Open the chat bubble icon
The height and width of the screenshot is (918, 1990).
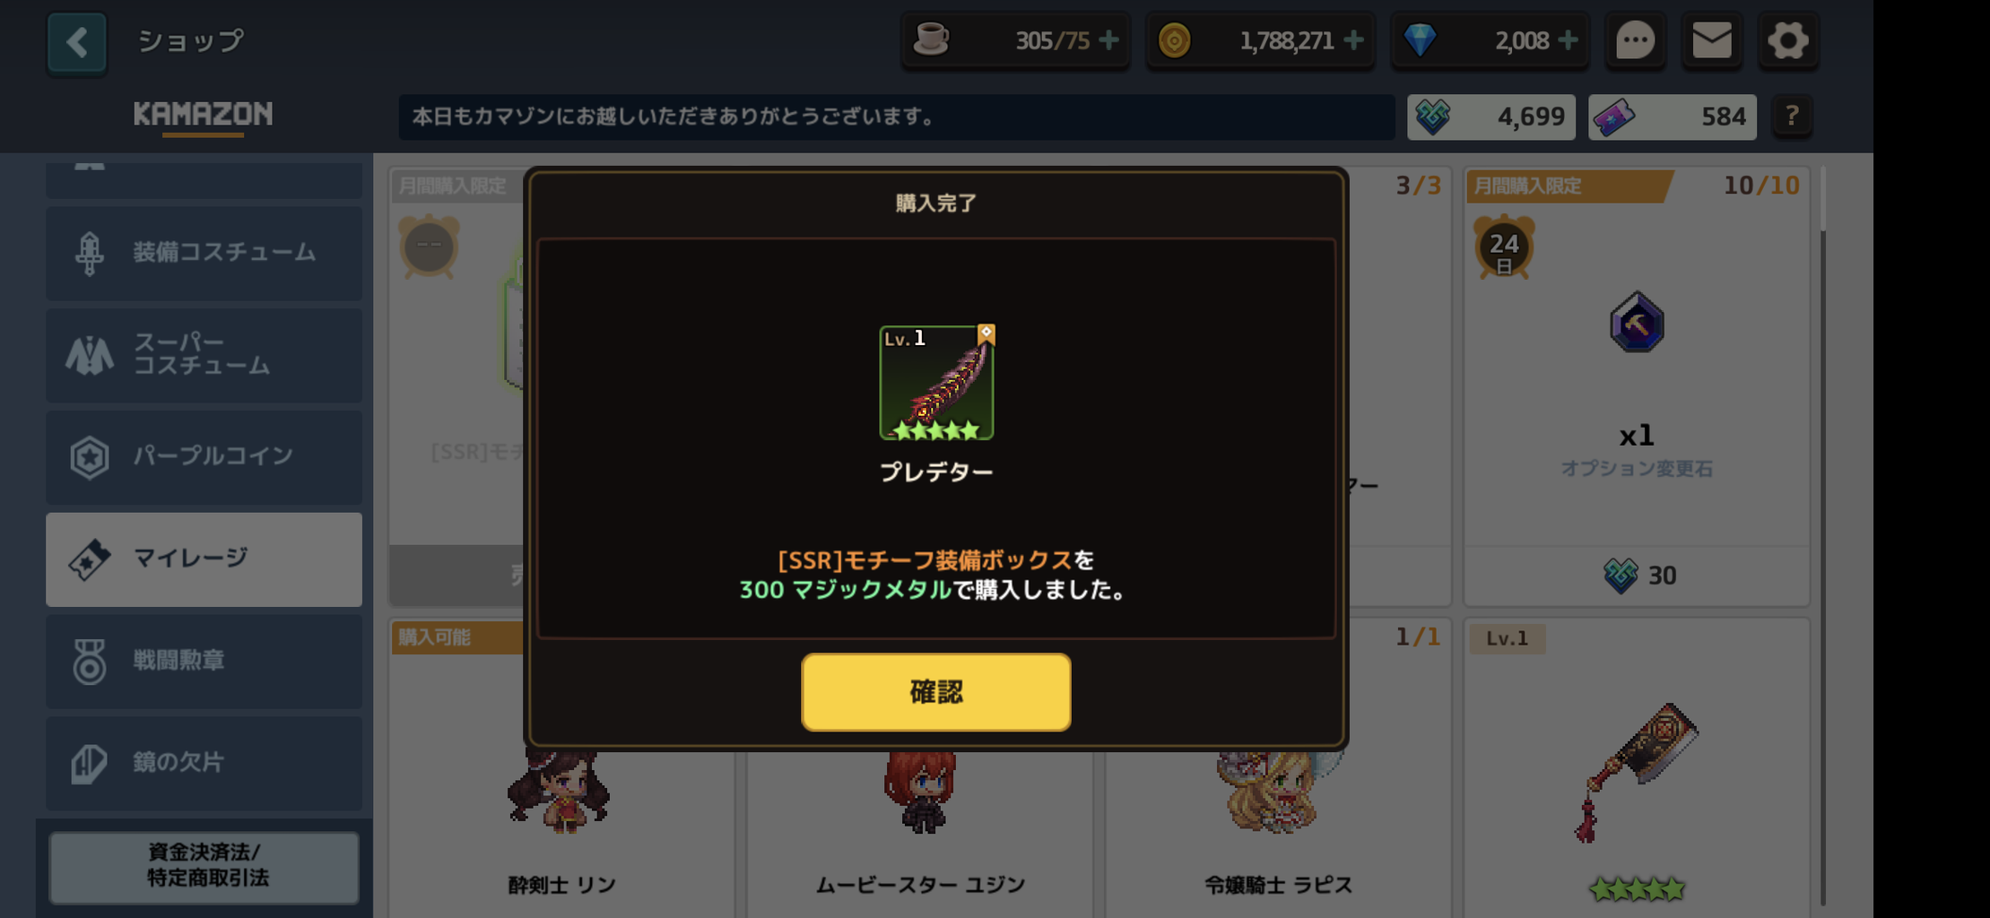1635,40
